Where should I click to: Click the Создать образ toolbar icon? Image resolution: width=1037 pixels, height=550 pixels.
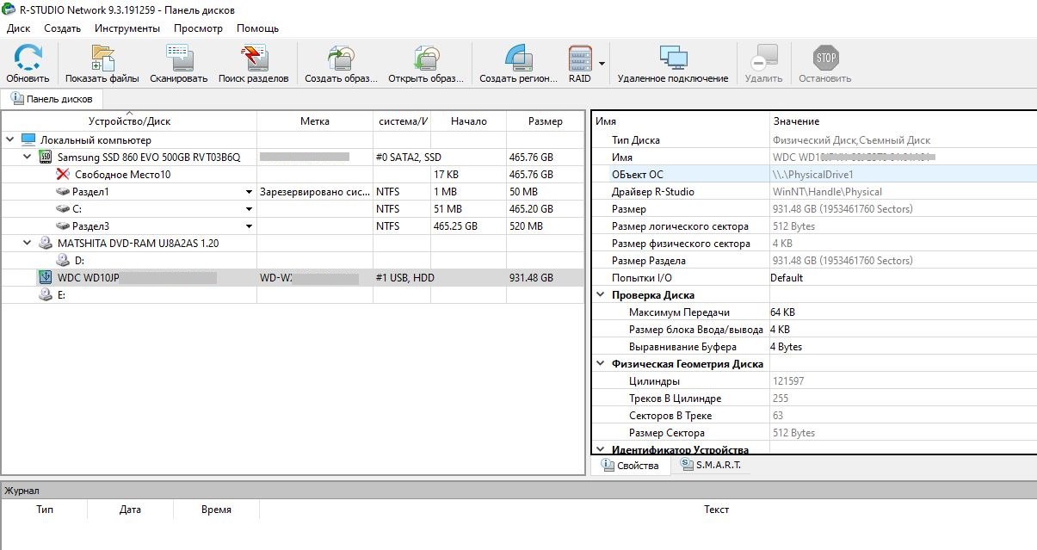(341, 58)
